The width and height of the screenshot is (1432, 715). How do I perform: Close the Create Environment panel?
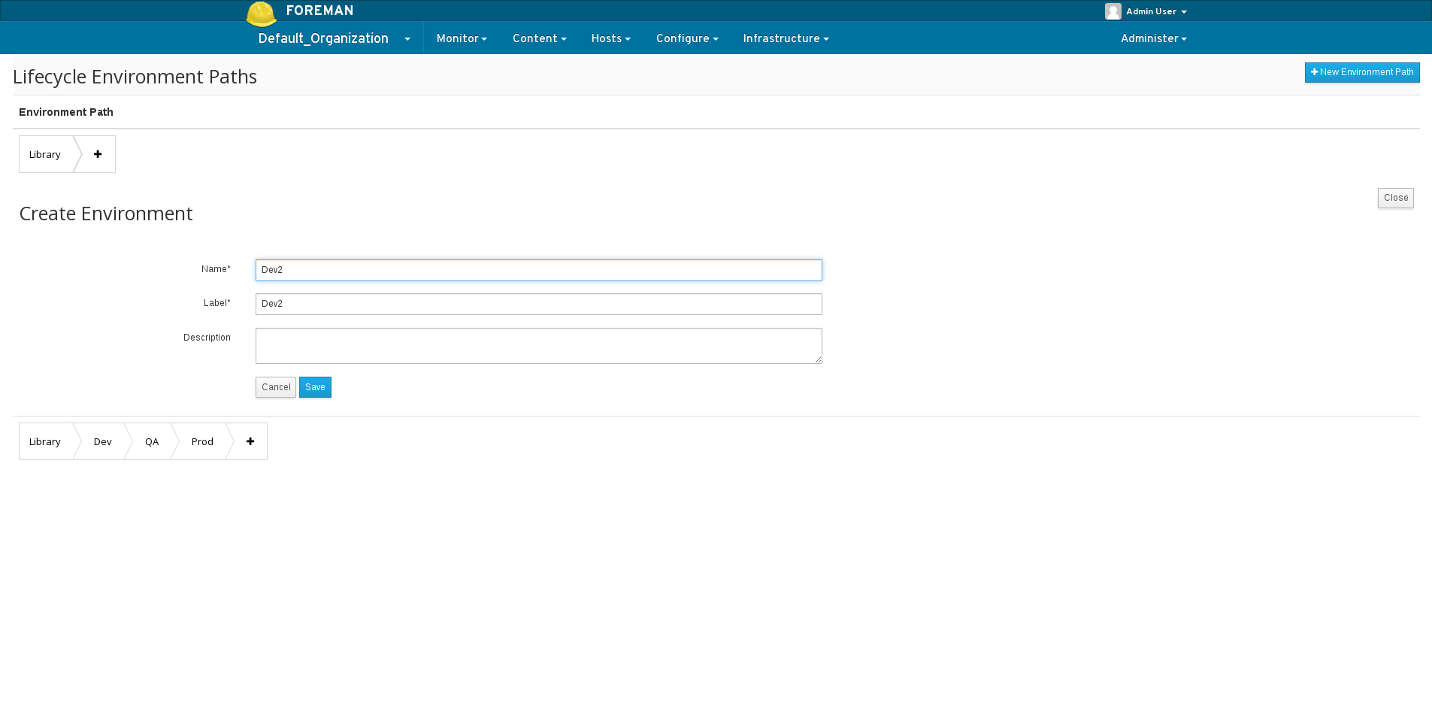[x=1396, y=198]
